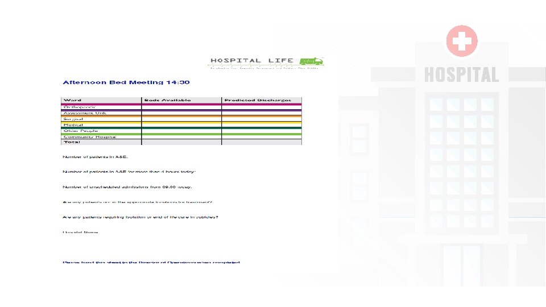Click the Predicted Discharges cell for Community Hospital

262,137
